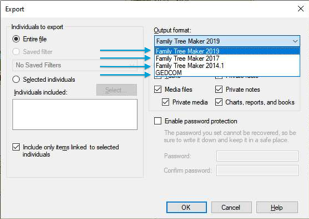Choose Family Tree Maker 2014.1 format
The image size is (309, 219).
227,65
